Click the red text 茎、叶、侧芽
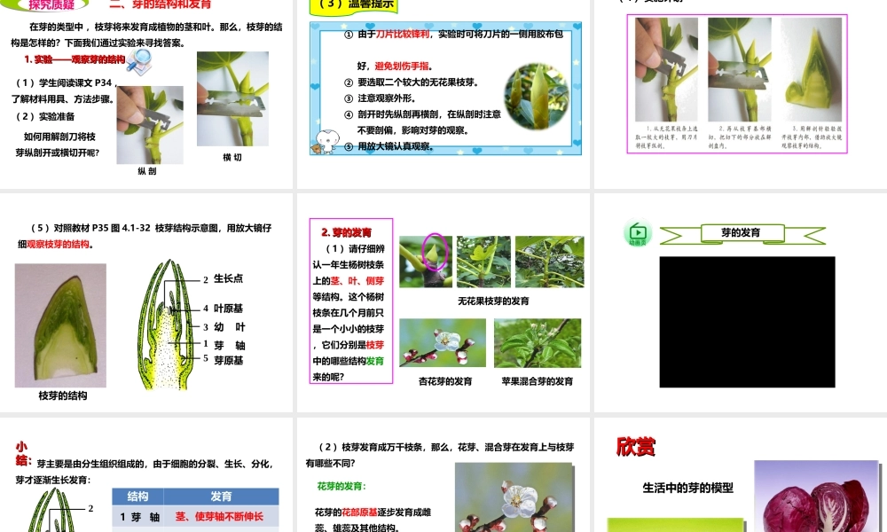 [x=357, y=281]
